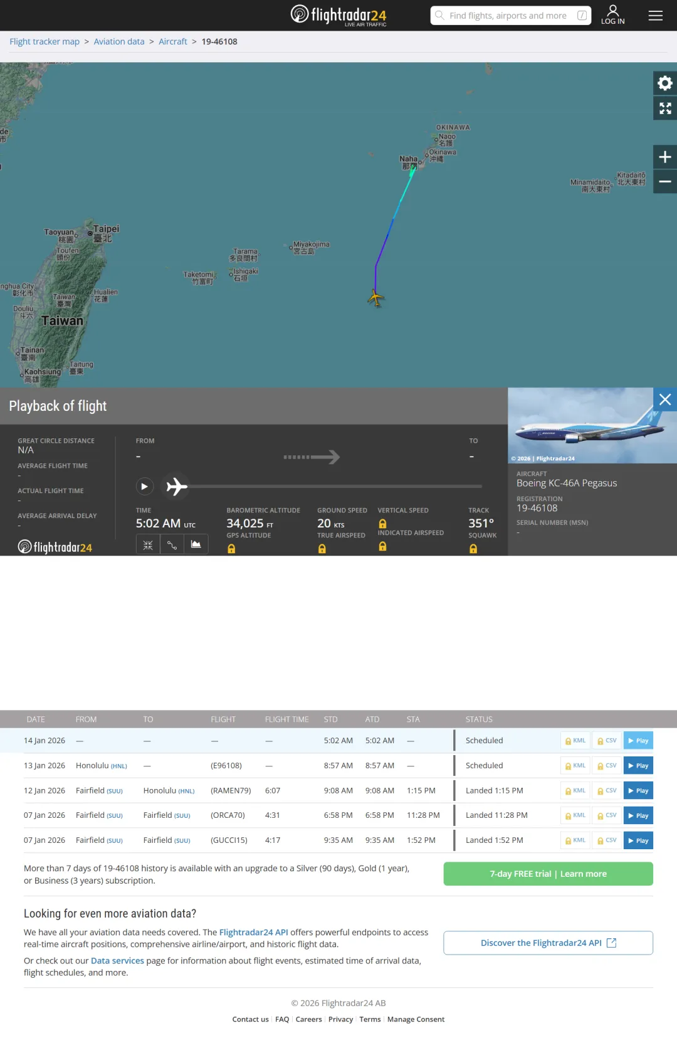
Task: Toggle the flight route path button
Action: 172,545
